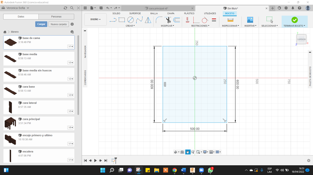
Task: Click the Orbit navigation tool
Action: click(176, 152)
